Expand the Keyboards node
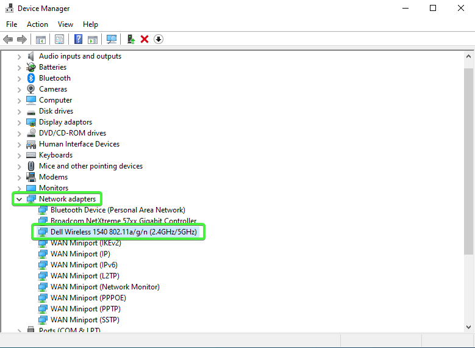The width and height of the screenshot is (475, 348). 19,155
